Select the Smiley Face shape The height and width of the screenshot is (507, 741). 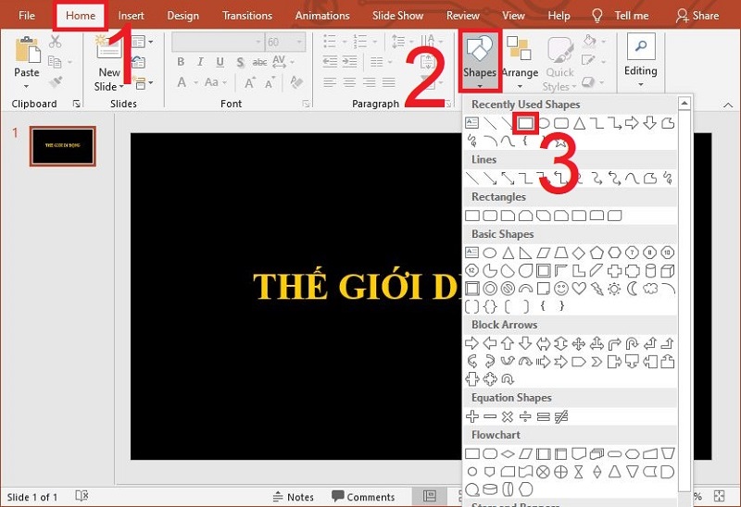click(561, 289)
